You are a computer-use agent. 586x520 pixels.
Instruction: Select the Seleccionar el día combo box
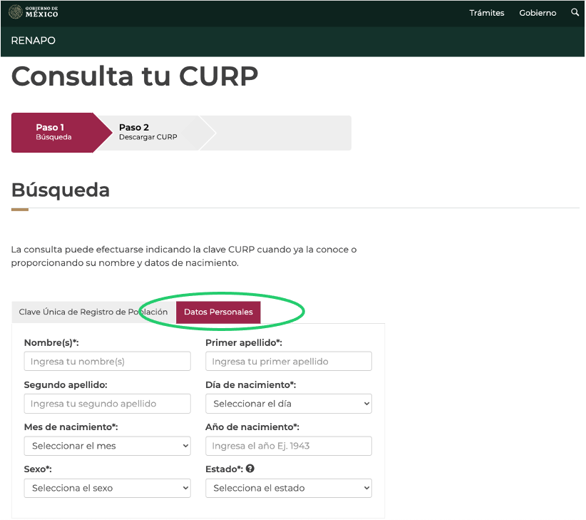tap(288, 403)
